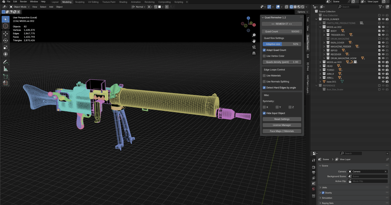Open the 3D Print sidebar tab
391x205 pixels.
307,66
